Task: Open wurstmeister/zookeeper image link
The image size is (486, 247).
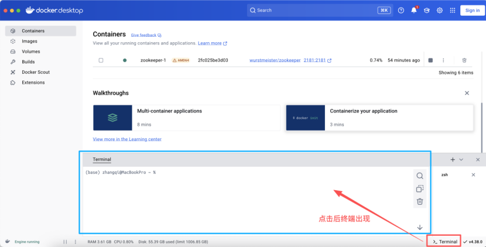Action: pos(275,60)
